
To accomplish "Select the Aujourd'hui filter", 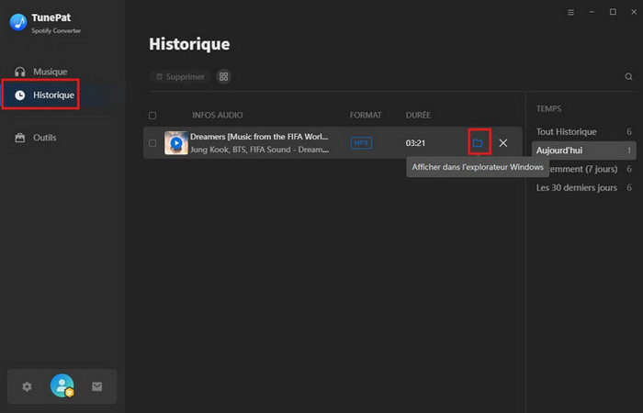I will (x=559, y=150).
